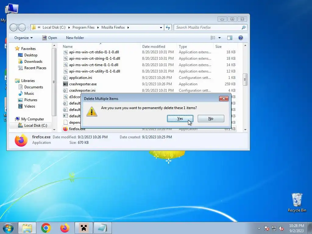Click the file list scroll down arrow

click(245, 129)
